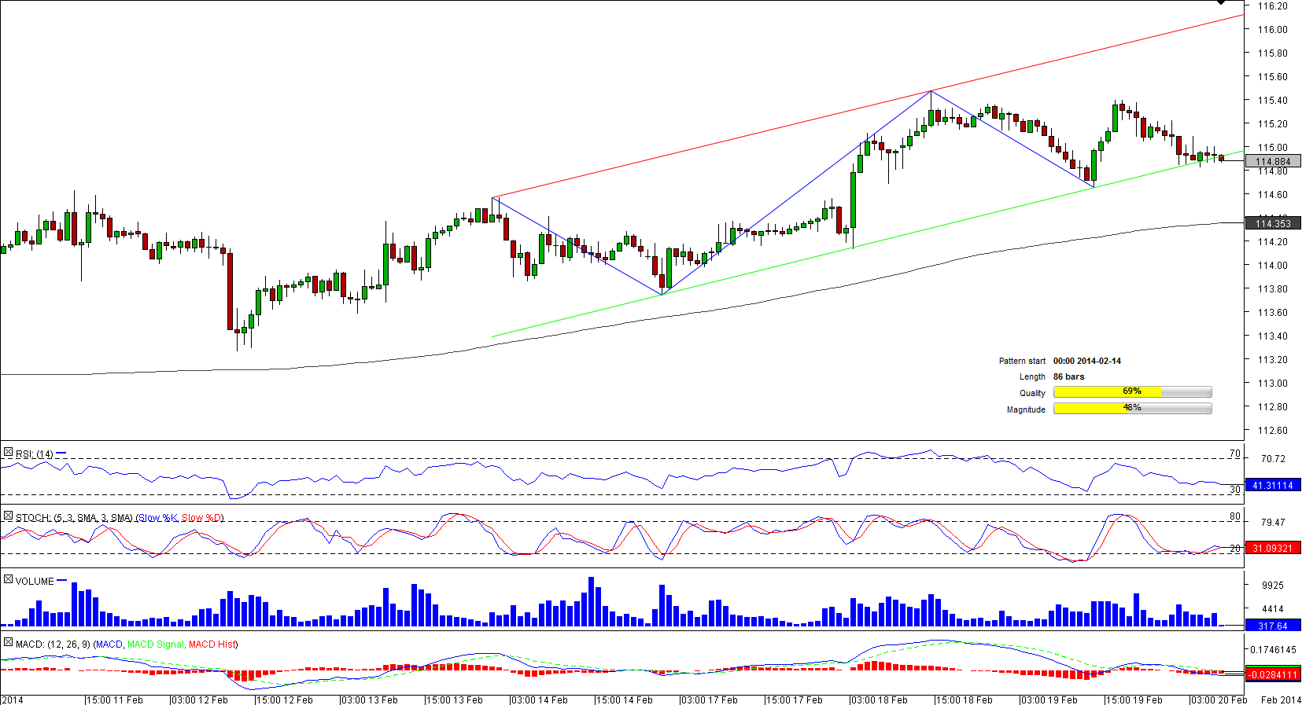Click the 15:00 18 Feb time label
The width and height of the screenshot is (1302, 705).
coord(965,700)
